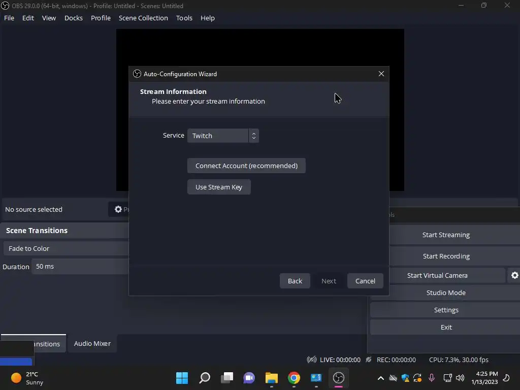Open the Scene Collection menu

click(x=143, y=18)
